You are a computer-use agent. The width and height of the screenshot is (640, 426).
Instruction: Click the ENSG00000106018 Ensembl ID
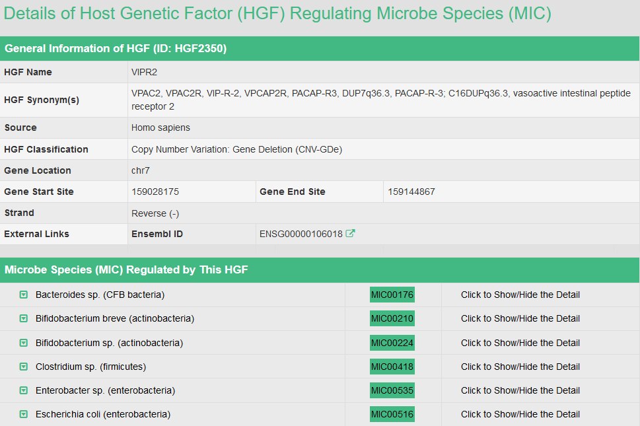coord(301,234)
